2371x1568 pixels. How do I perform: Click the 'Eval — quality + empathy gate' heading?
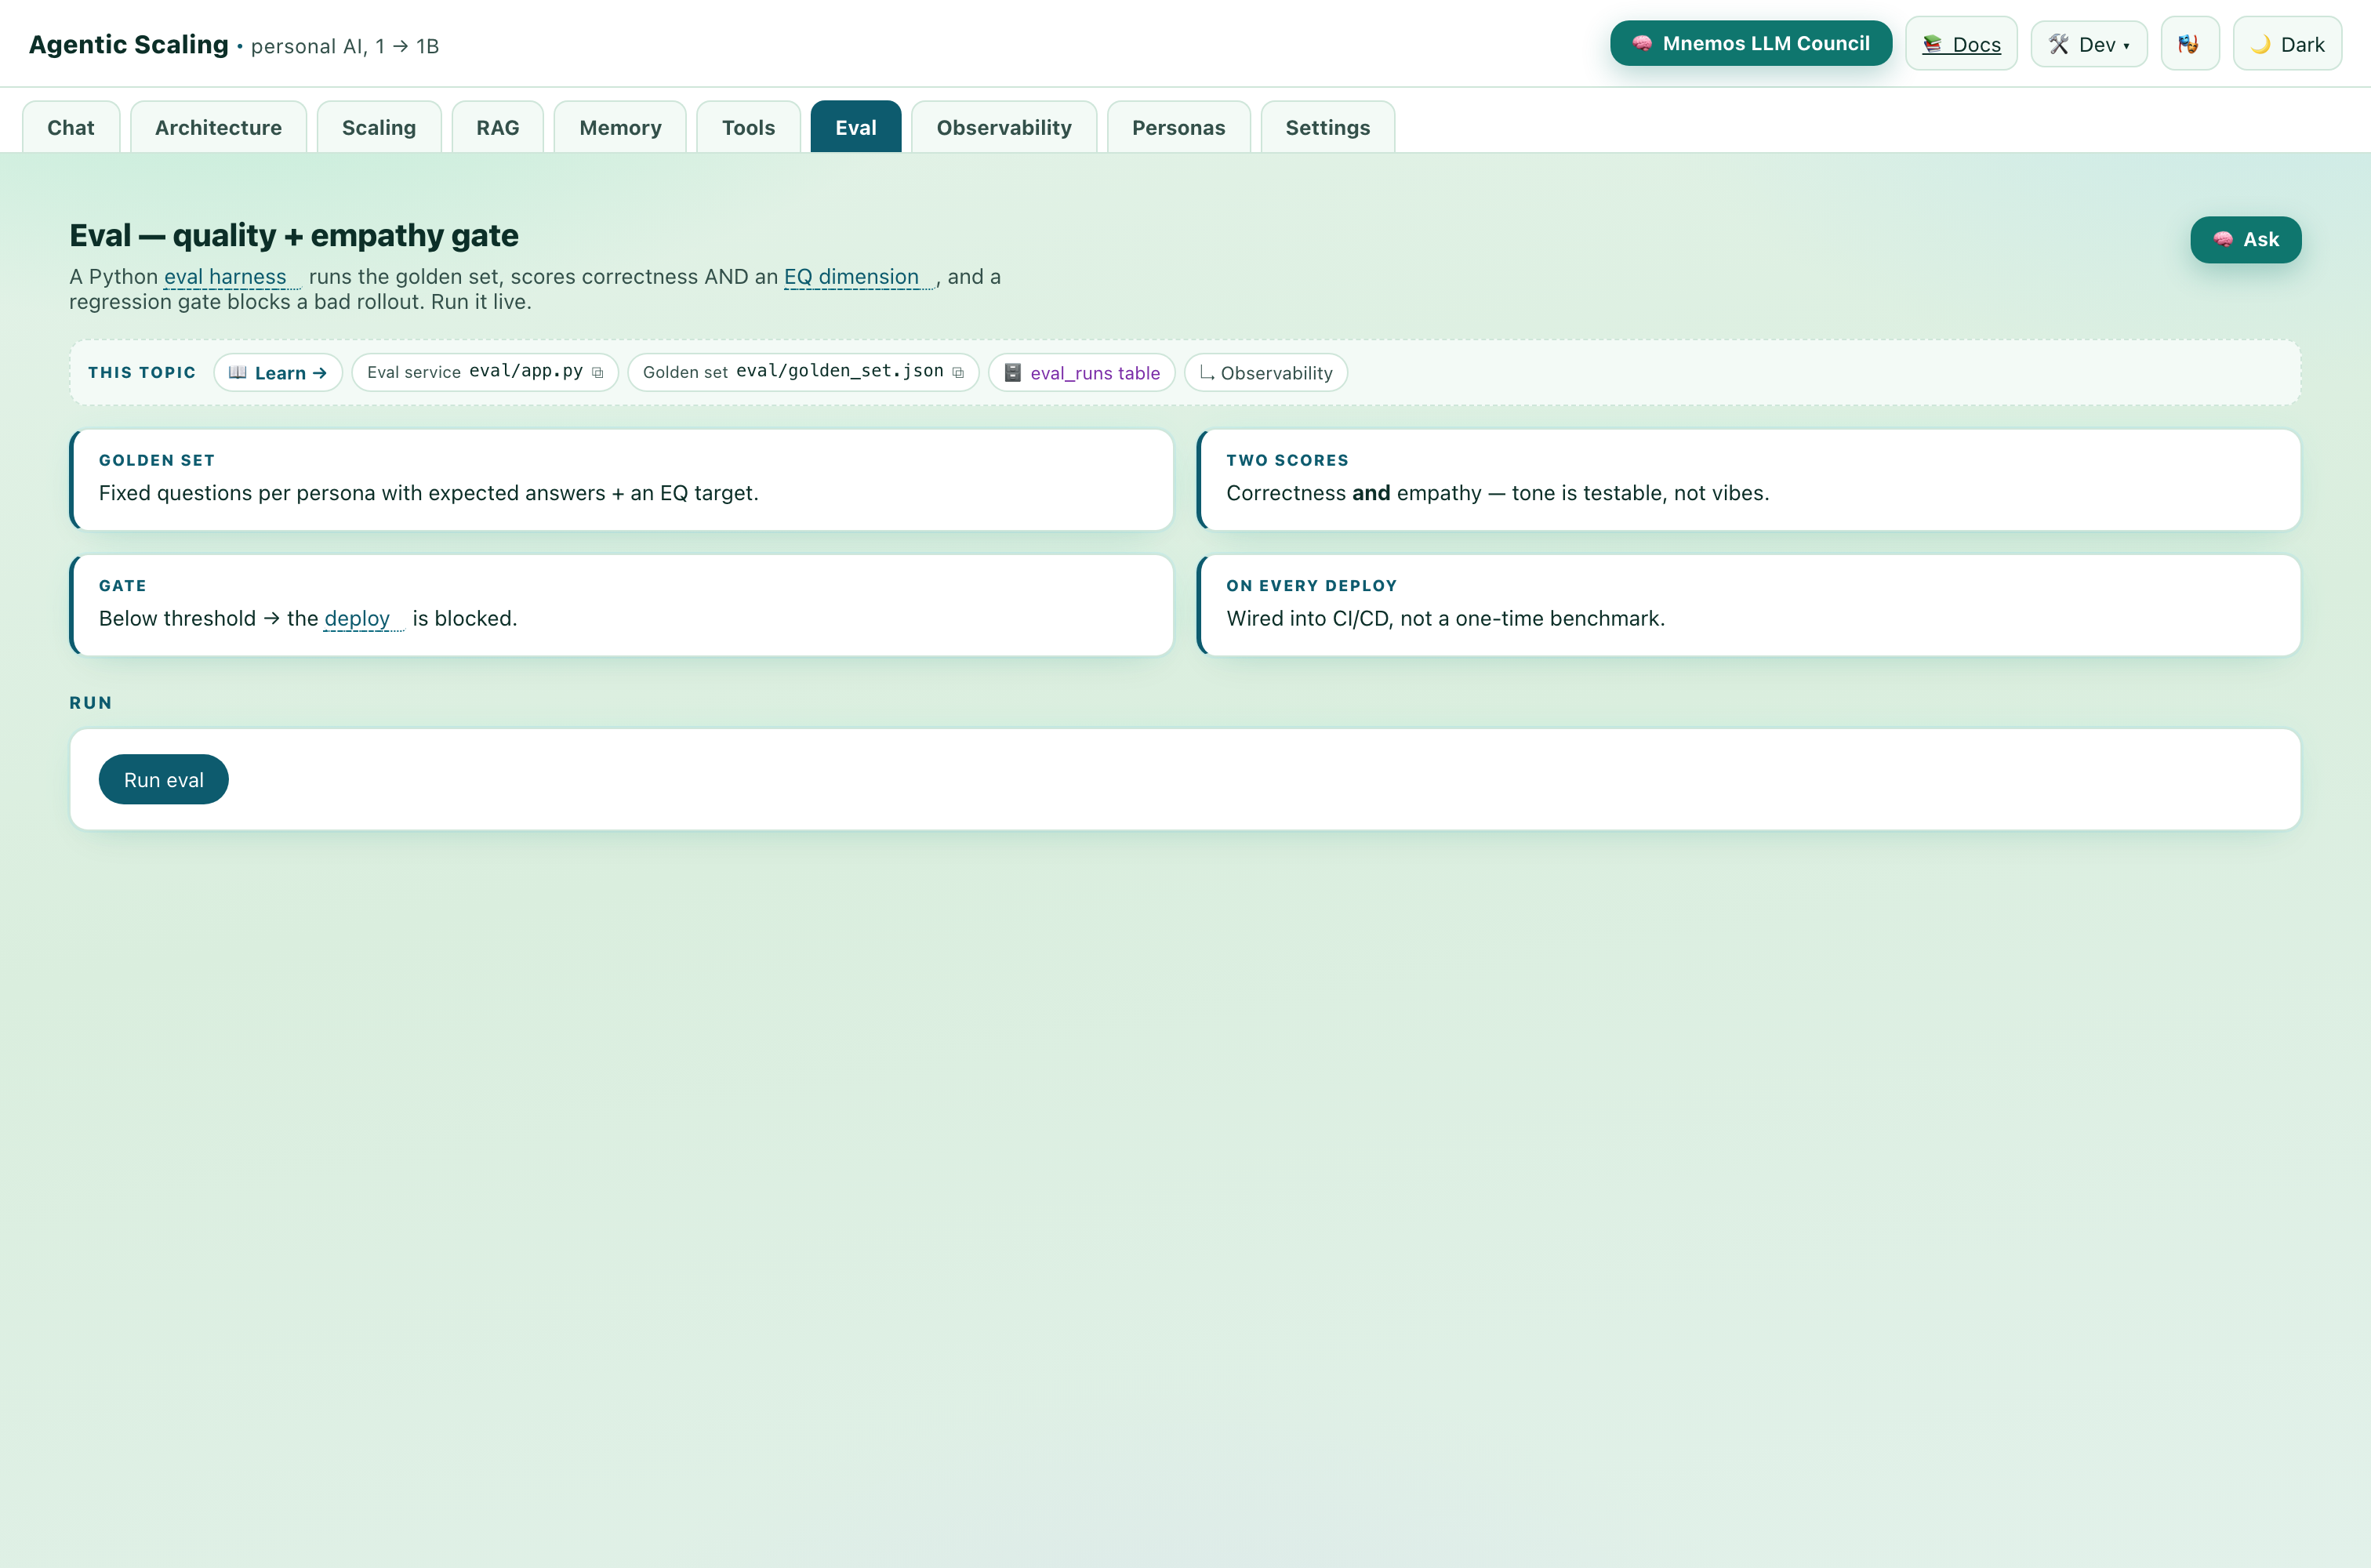point(294,235)
